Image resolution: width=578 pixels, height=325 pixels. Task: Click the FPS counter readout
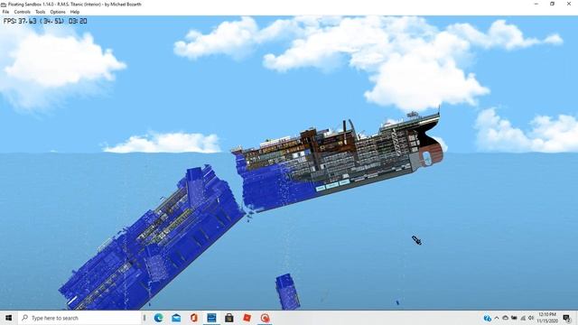pos(45,21)
